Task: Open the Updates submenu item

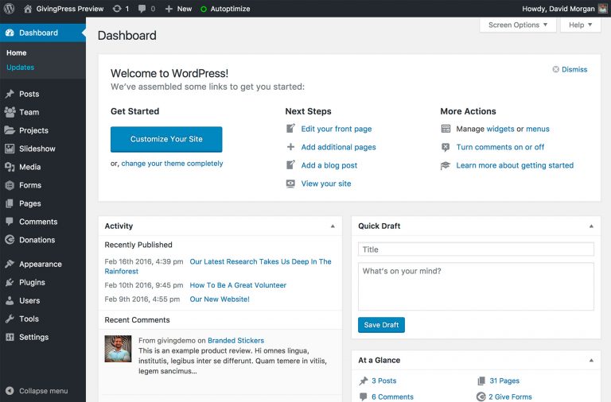Action: pyautogui.click(x=20, y=68)
